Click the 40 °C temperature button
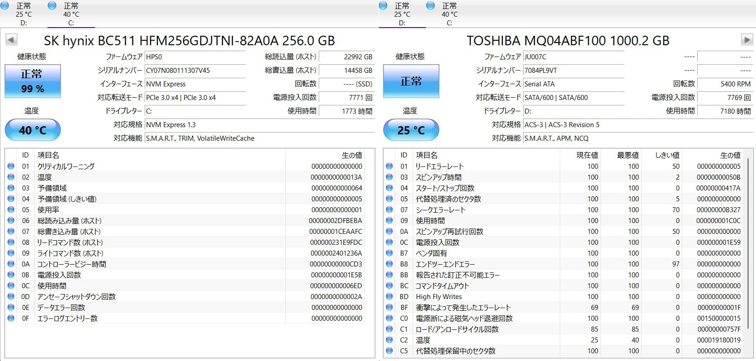 tap(33, 130)
